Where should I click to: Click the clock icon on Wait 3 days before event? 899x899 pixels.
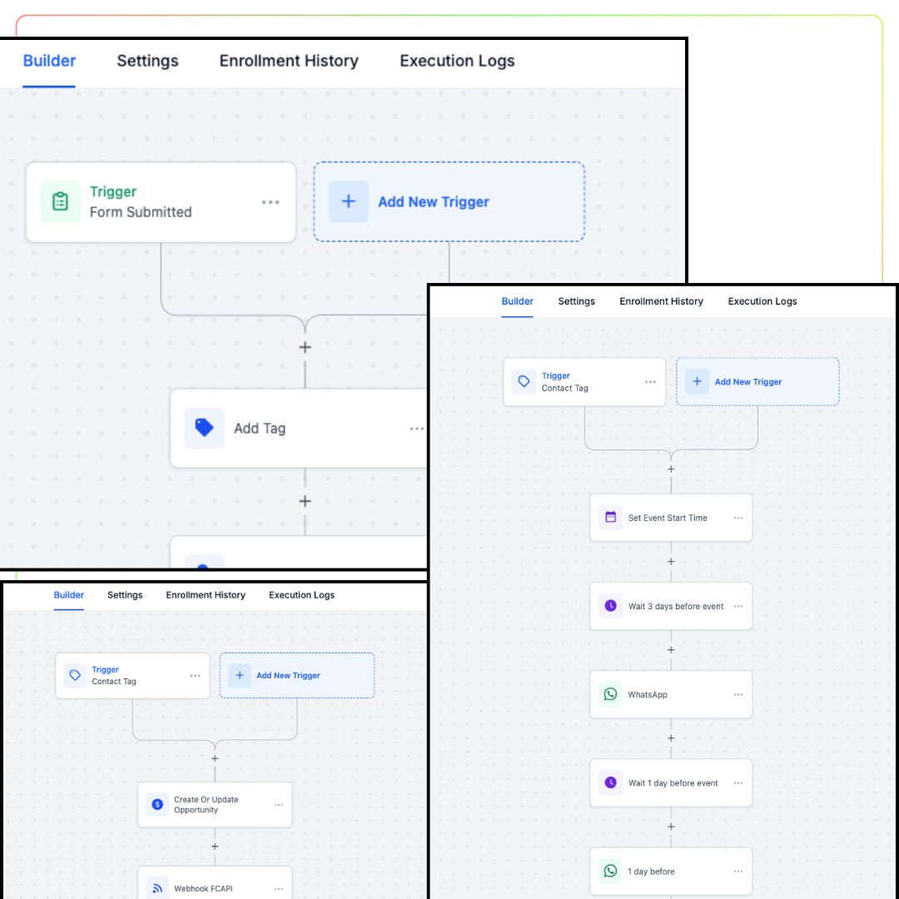click(610, 606)
